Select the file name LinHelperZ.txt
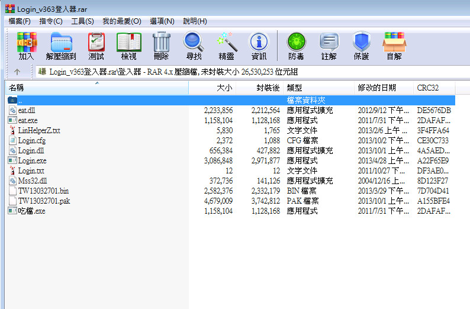 click(39, 130)
